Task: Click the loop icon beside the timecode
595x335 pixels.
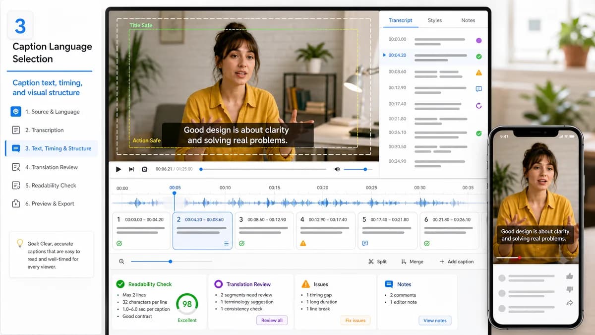Action: [145, 169]
